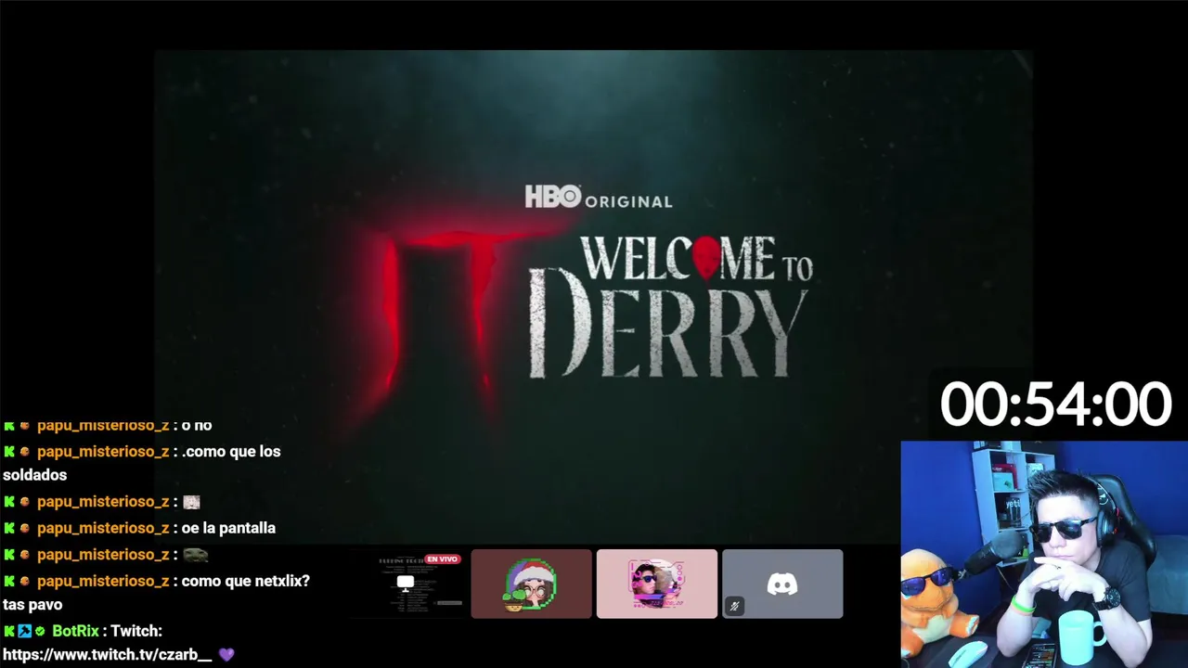Click the streamer webcam feed
This screenshot has height=668, width=1188.
(x=1044, y=554)
